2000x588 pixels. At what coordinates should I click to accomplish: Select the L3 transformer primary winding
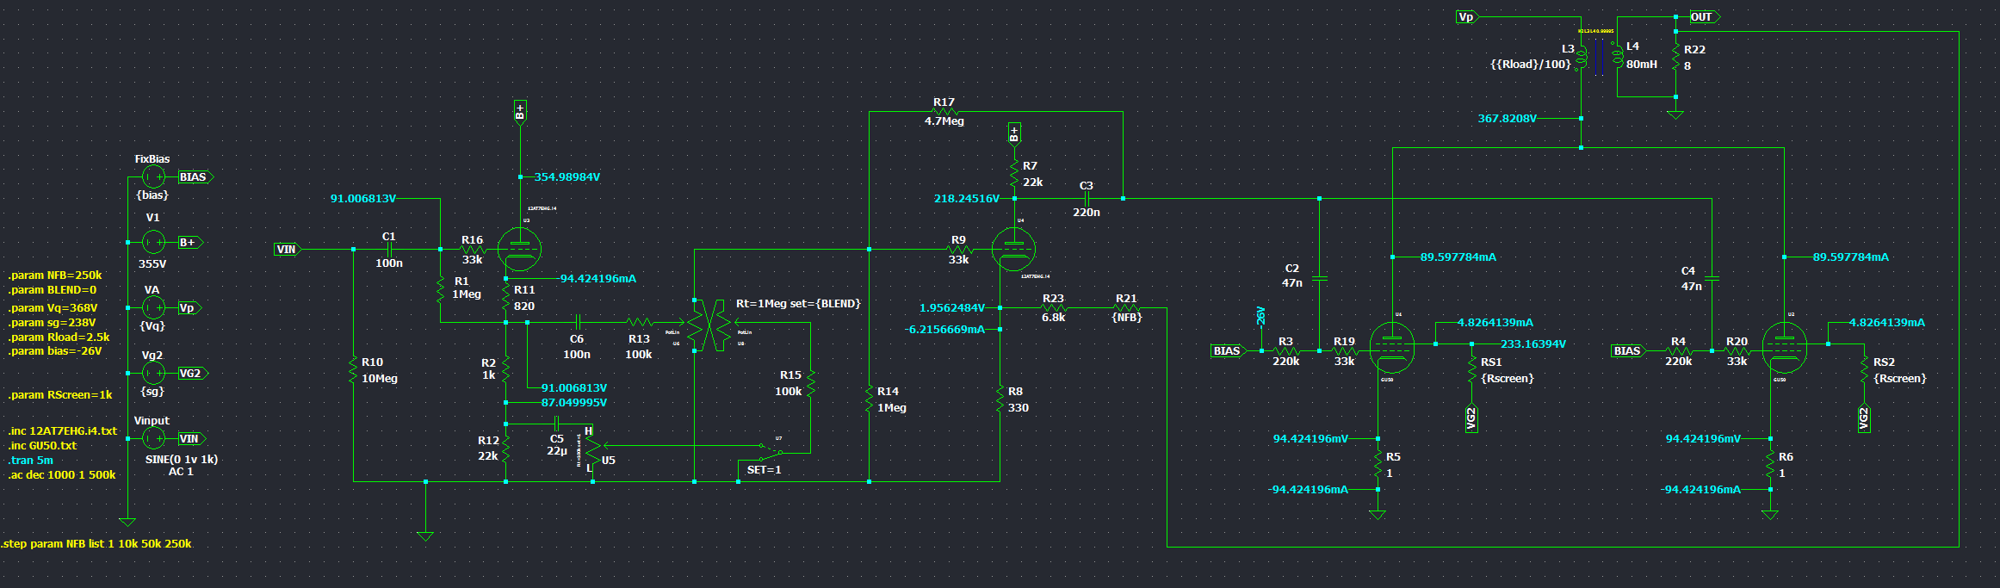click(1581, 57)
